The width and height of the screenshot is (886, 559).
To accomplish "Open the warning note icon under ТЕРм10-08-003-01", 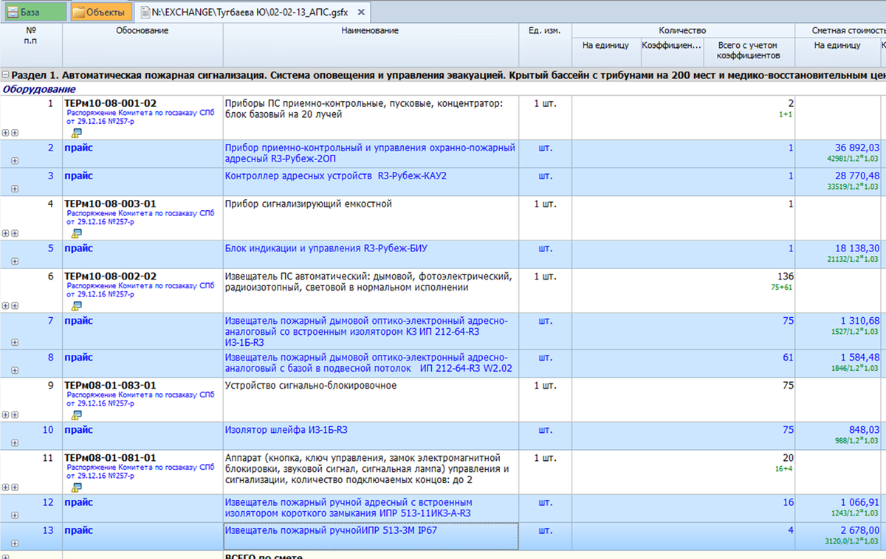I will (x=75, y=233).
